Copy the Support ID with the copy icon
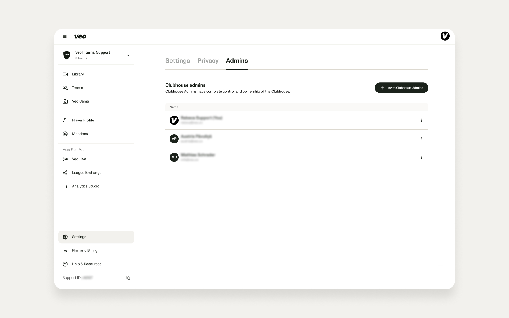The width and height of the screenshot is (509, 318). [128, 278]
